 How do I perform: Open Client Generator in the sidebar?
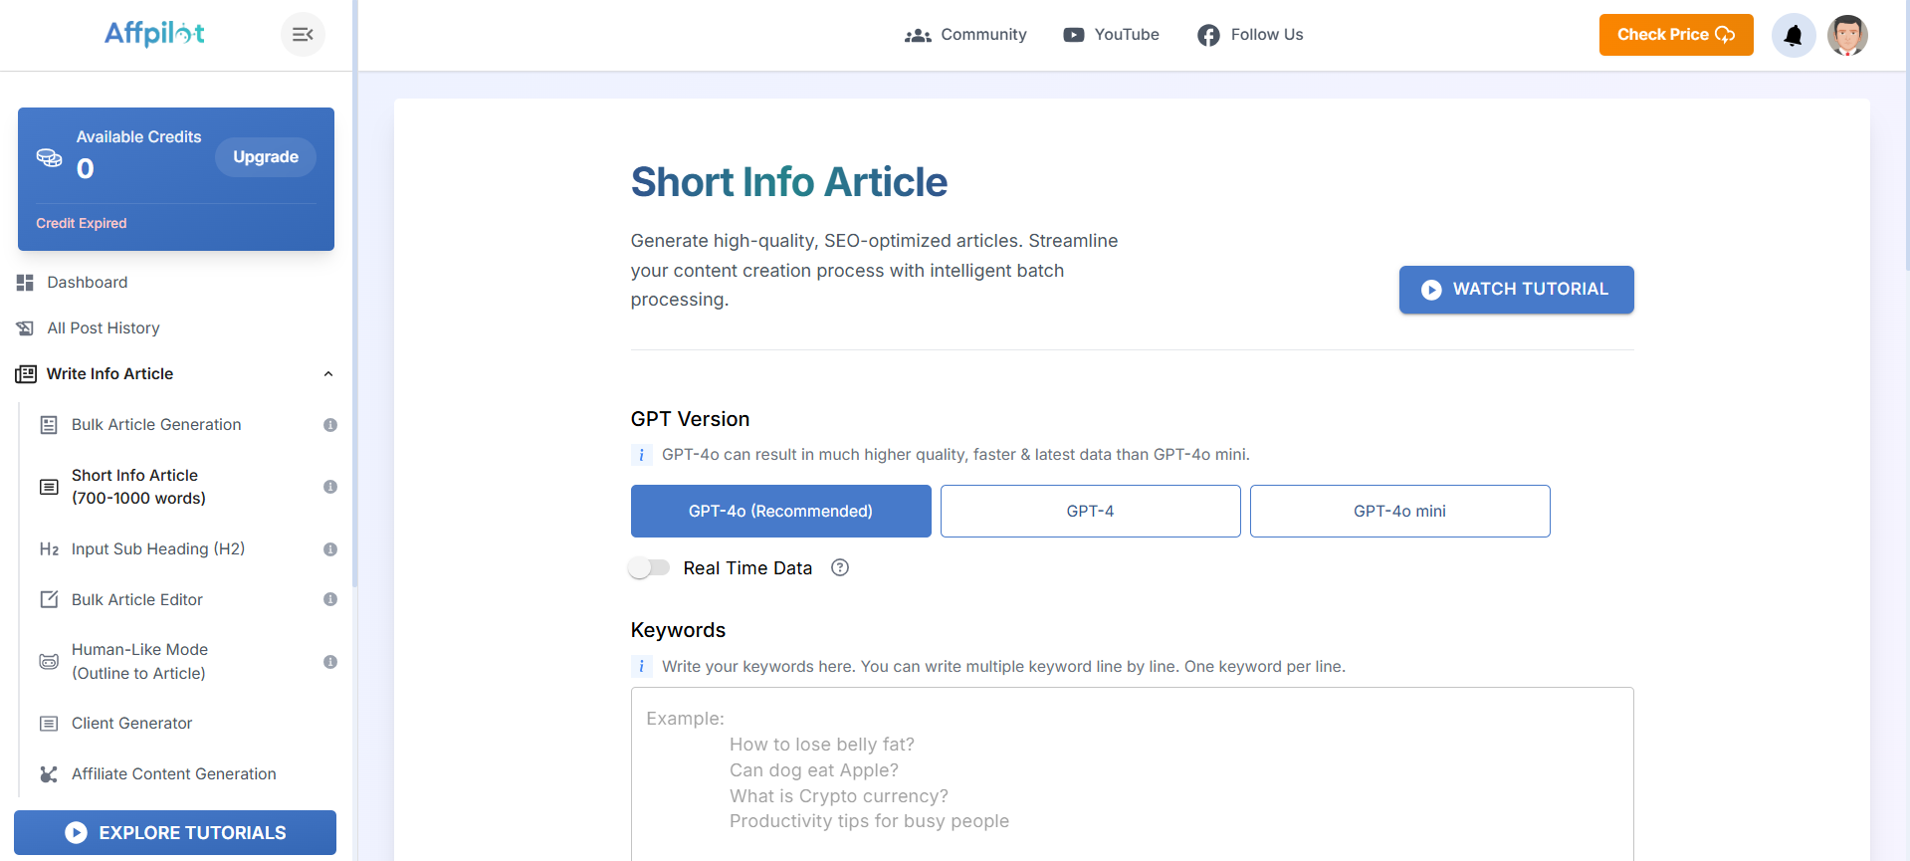pos(131,724)
